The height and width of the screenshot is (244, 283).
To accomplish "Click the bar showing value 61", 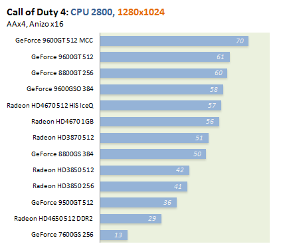I will (165, 57).
